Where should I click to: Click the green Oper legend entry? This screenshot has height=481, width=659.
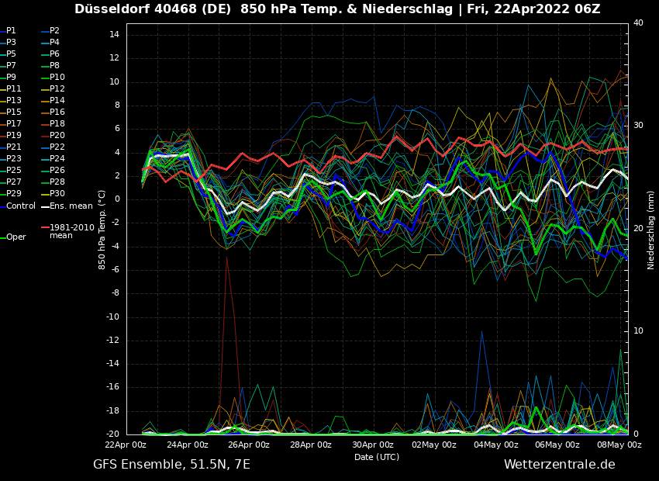point(16,237)
